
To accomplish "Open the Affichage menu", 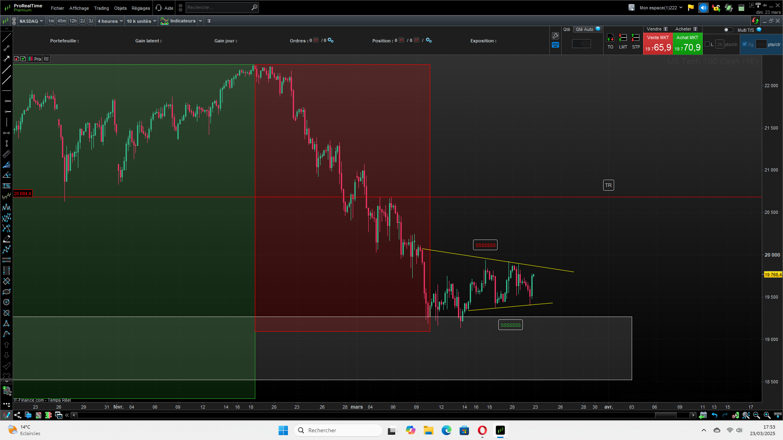I will [79, 8].
